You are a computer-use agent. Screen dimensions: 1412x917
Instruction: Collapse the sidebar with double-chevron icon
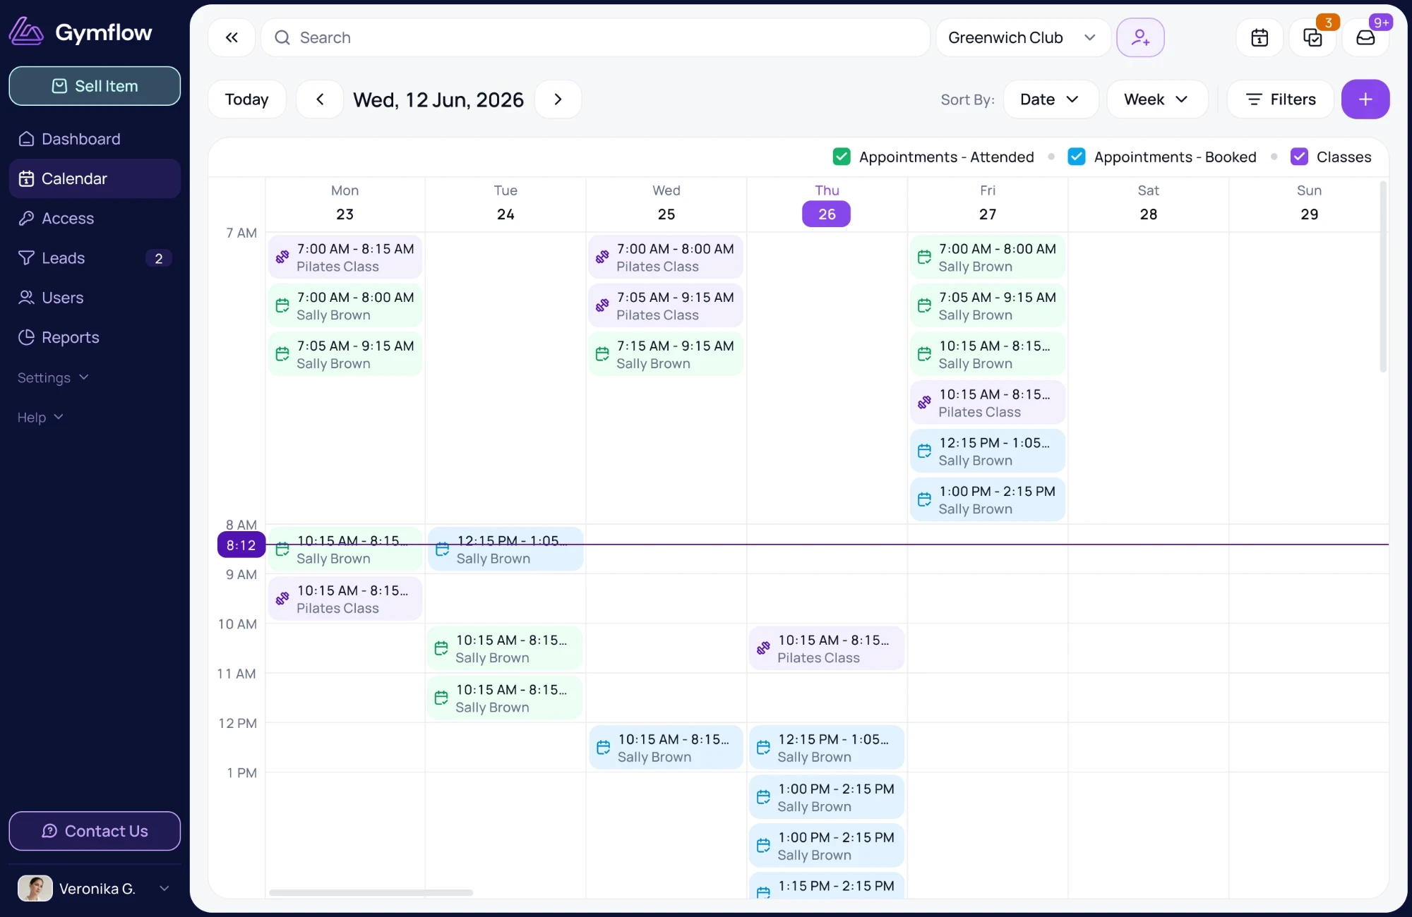tap(232, 37)
